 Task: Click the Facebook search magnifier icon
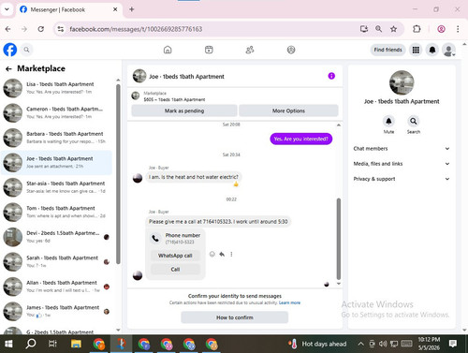point(27,50)
